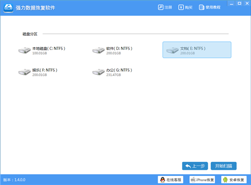Click the register key icon
Viewport: 251px width, 185px height.
click(161, 8)
